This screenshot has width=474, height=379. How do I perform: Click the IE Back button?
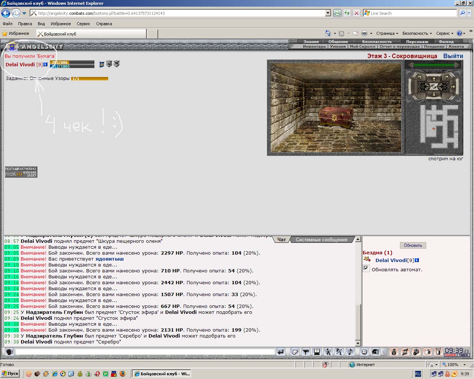coord(6,13)
